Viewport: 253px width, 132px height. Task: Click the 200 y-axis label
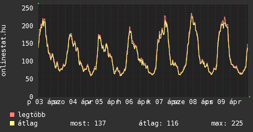click(x=27, y=26)
